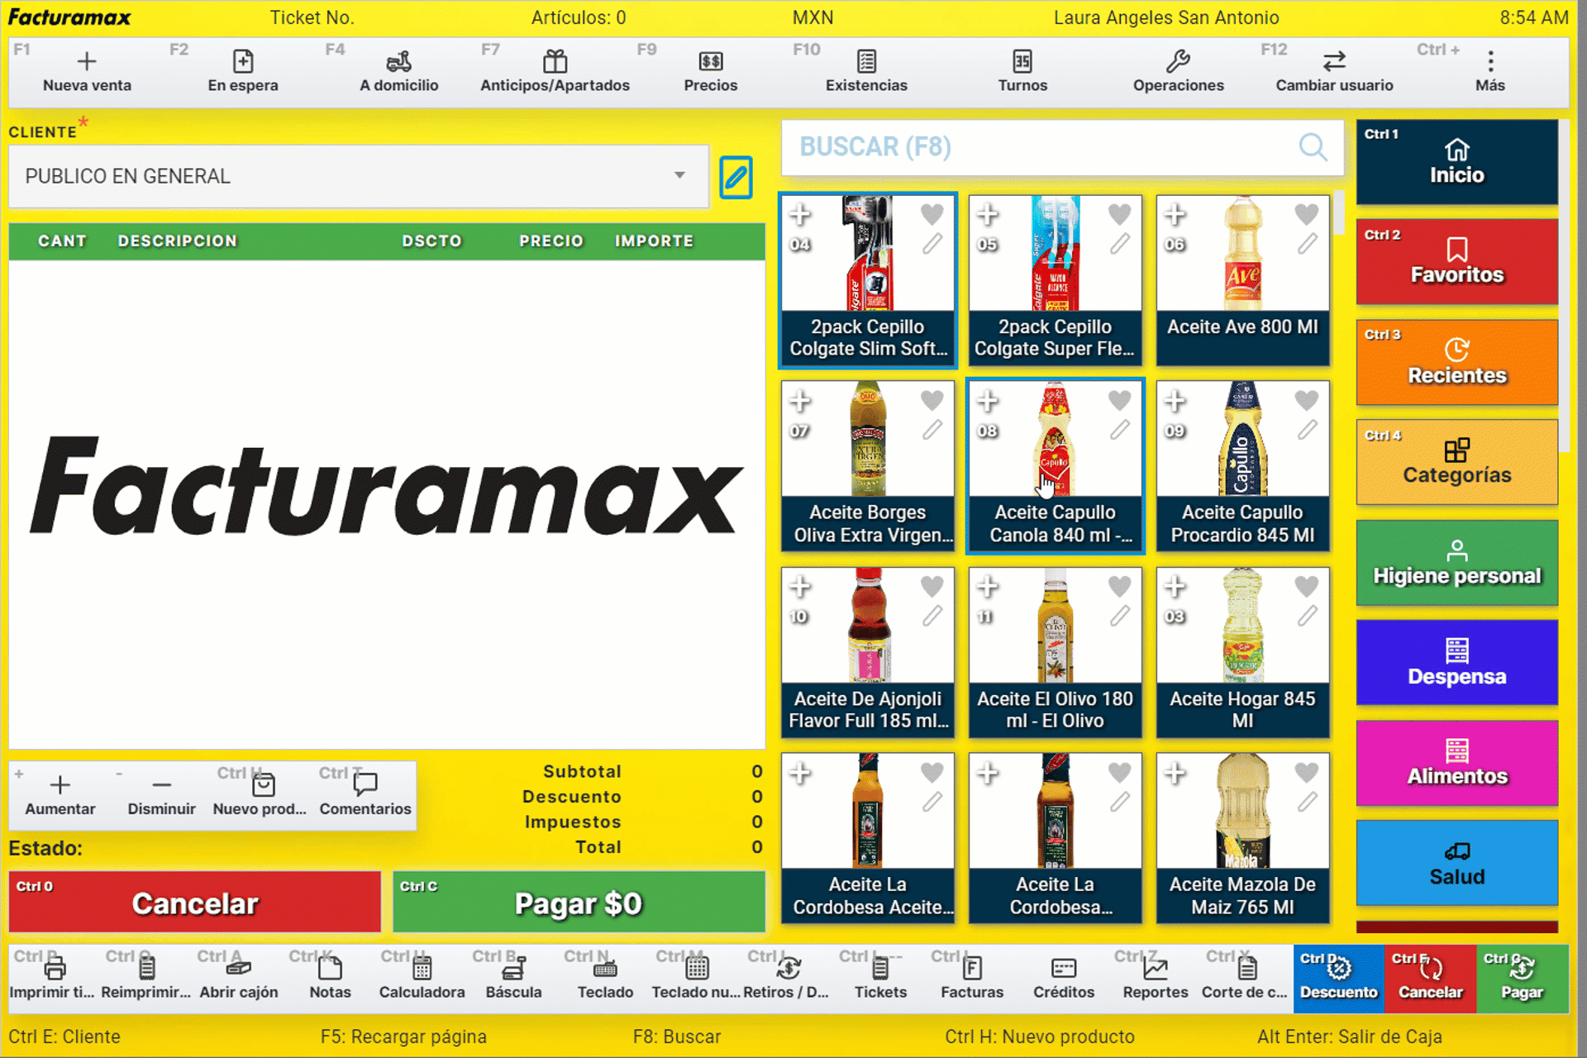Edit Aceite Capullo Procardio 845 Ml pencil

pyautogui.click(x=1307, y=430)
